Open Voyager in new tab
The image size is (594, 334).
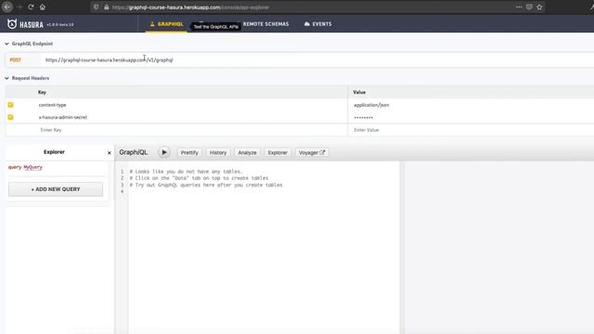(312, 152)
